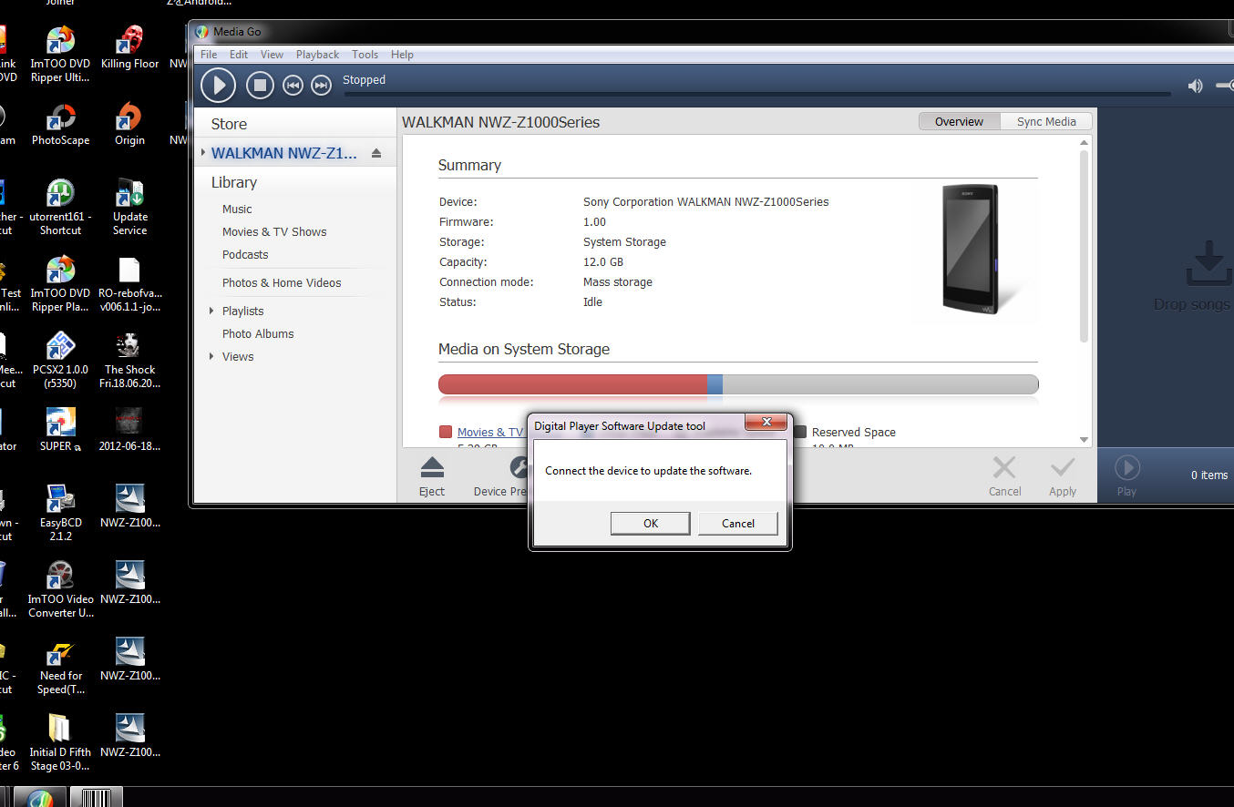
Task: Open the File menu
Action: coord(209,55)
